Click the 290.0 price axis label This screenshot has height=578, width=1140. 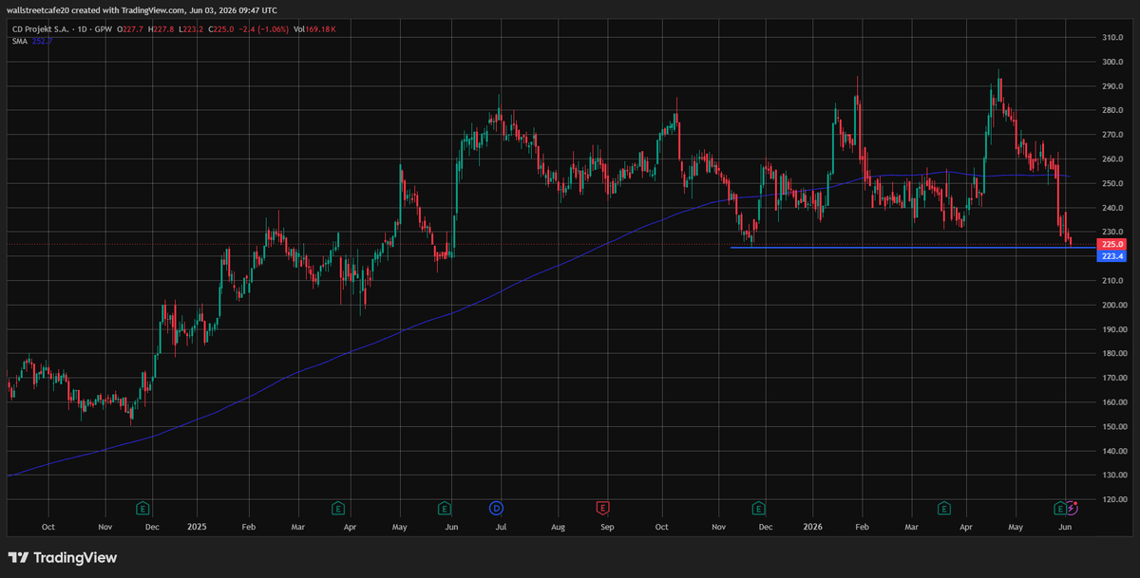pos(1112,86)
